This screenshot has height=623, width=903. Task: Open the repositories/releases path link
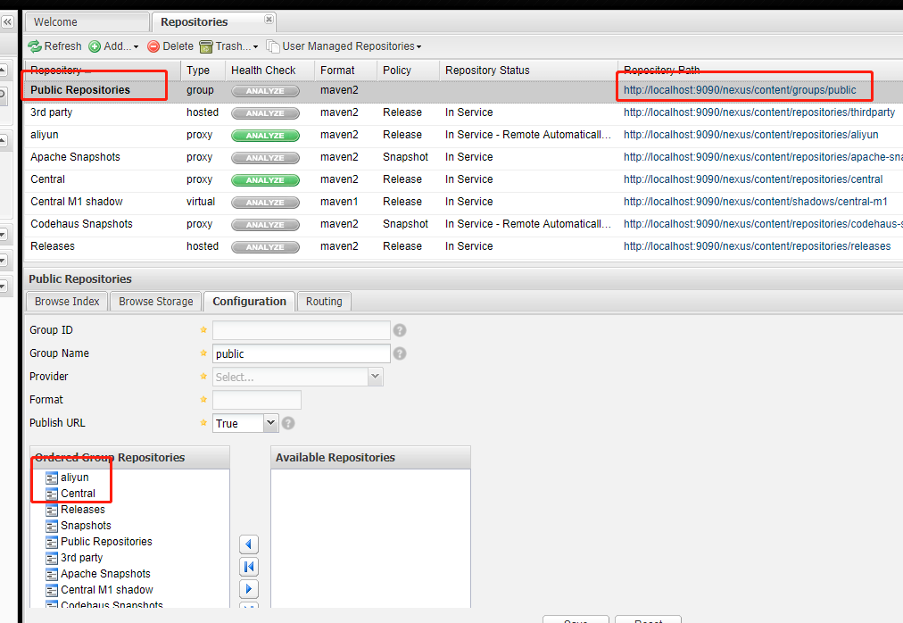(757, 246)
